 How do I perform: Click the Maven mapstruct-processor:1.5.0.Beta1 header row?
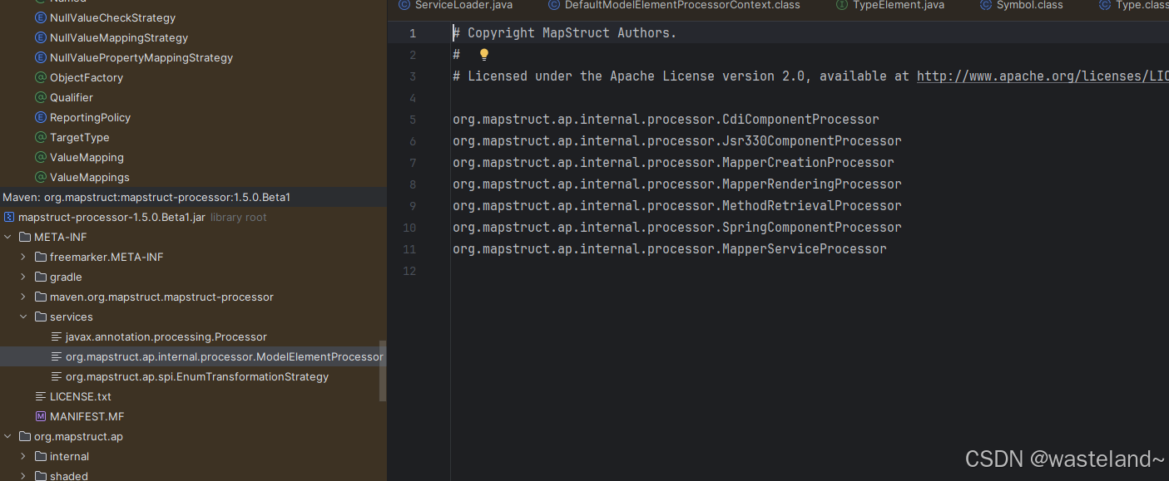(x=193, y=197)
